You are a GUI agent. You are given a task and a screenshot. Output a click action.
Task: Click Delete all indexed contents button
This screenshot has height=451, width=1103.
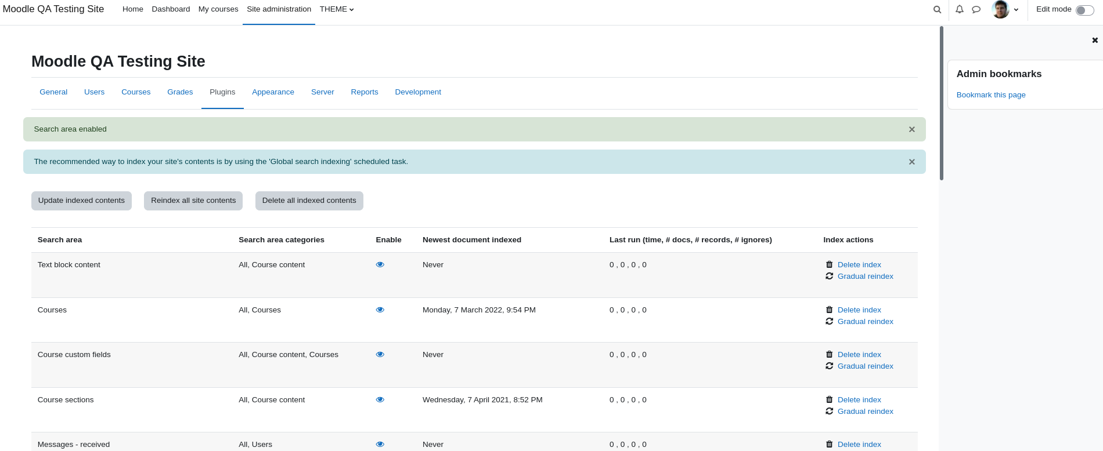(309, 201)
